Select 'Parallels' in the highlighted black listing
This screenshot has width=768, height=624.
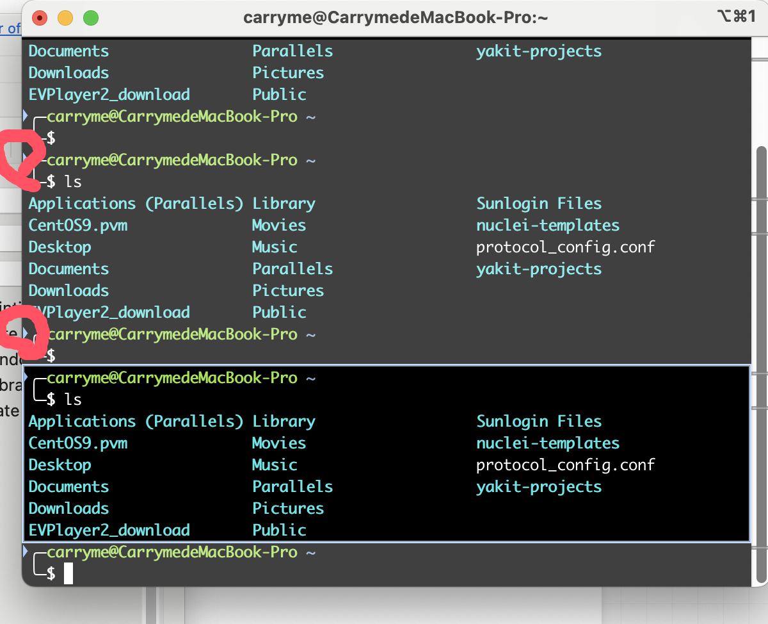(292, 487)
